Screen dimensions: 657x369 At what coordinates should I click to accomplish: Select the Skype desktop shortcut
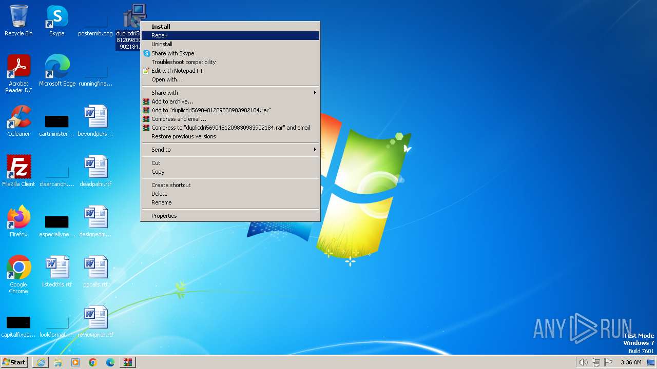coord(57,20)
